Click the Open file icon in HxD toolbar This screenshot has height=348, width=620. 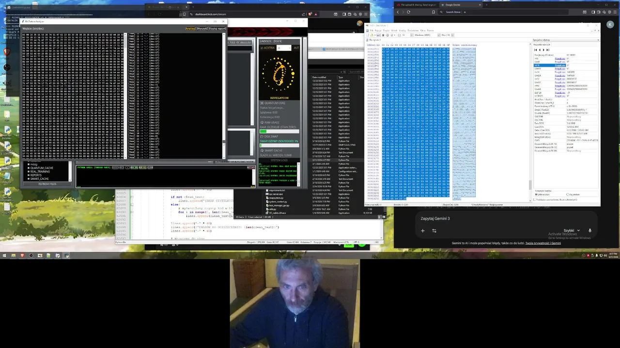[x=372, y=35]
